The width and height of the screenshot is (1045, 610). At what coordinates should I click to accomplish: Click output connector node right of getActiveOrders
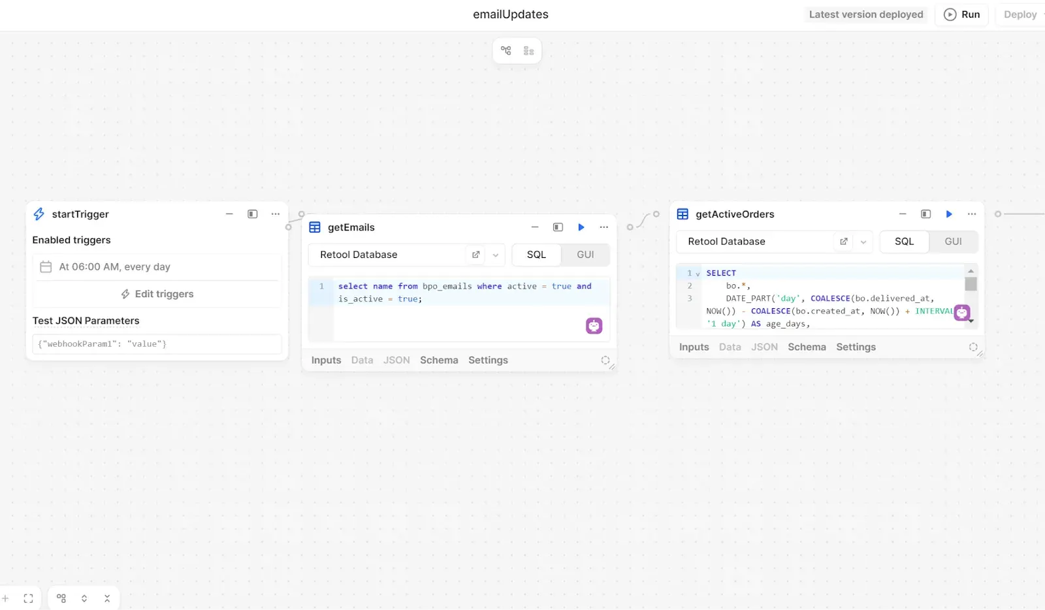click(x=997, y=214)
